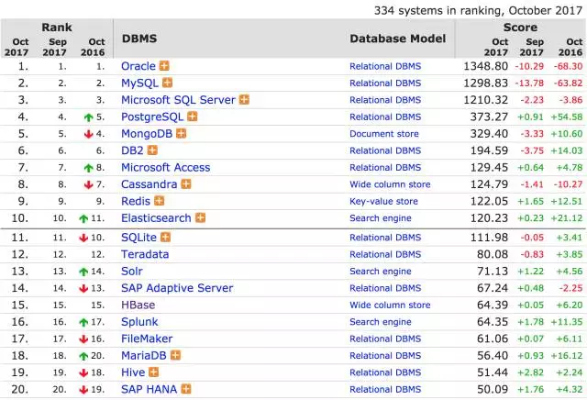Click the plus icon beside SAP HANA
587x400 pixels.
186,389
